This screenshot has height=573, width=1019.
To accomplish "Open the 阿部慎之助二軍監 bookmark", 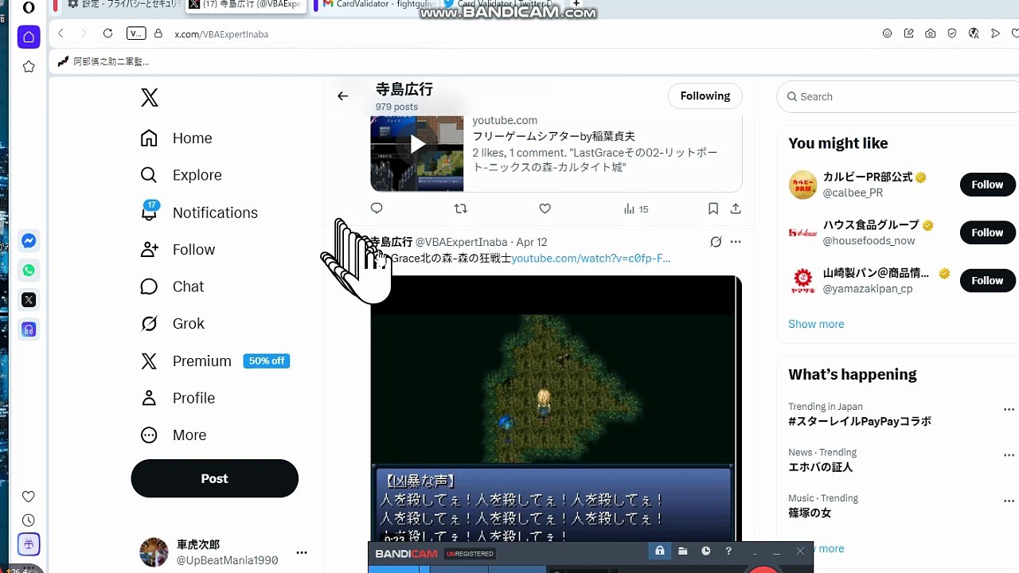I will point(103,61).
